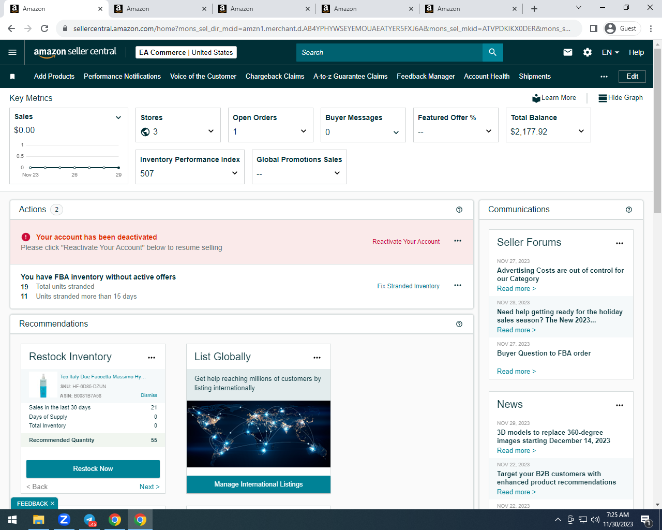
Task: Expand the Stores metric dropdown
Action: coord(211,131)
